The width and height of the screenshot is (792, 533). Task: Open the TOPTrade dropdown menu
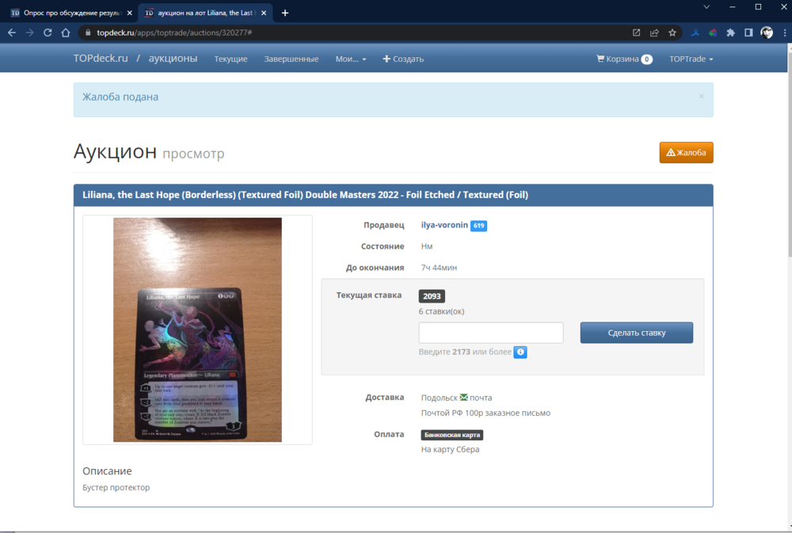[691, 59]
